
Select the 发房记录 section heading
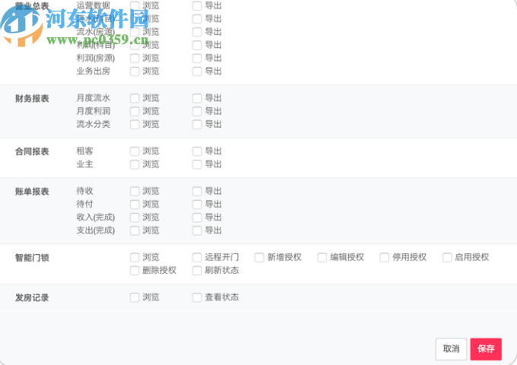[x=32, y=298]
